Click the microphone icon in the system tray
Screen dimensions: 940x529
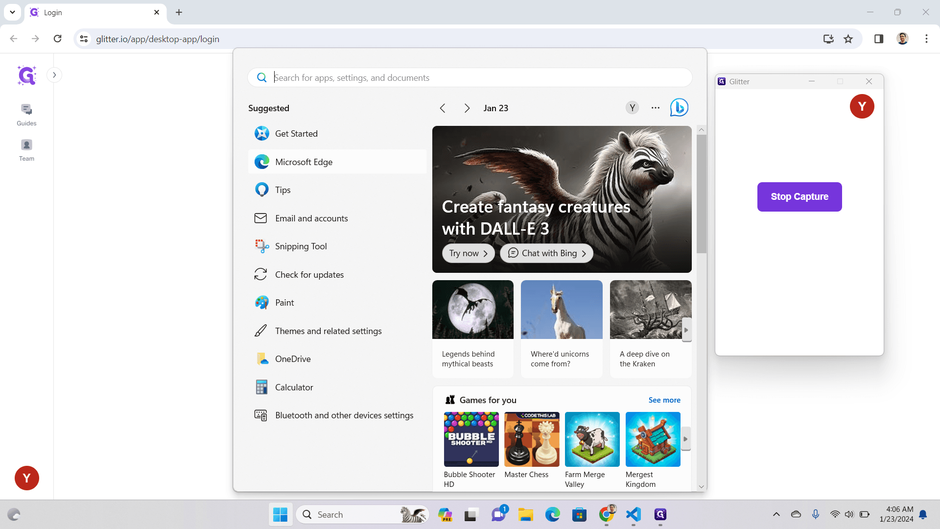[x=816, y=514]
